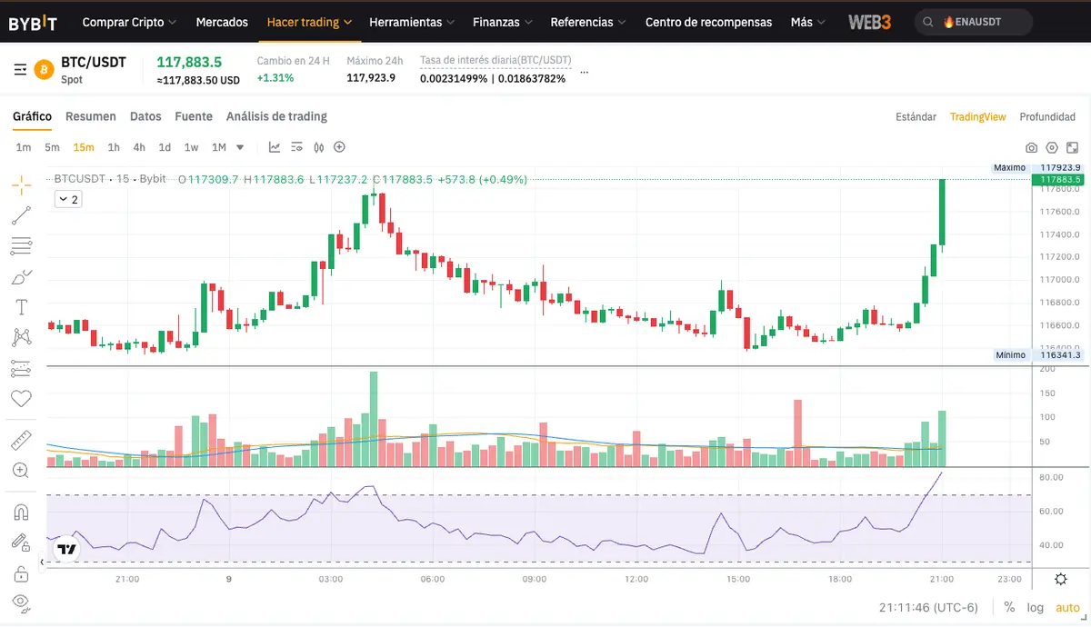Click the heart favorites icon
Image resolution: width=1091 pixels, height=627 pixels.
(x=21, y=398)
